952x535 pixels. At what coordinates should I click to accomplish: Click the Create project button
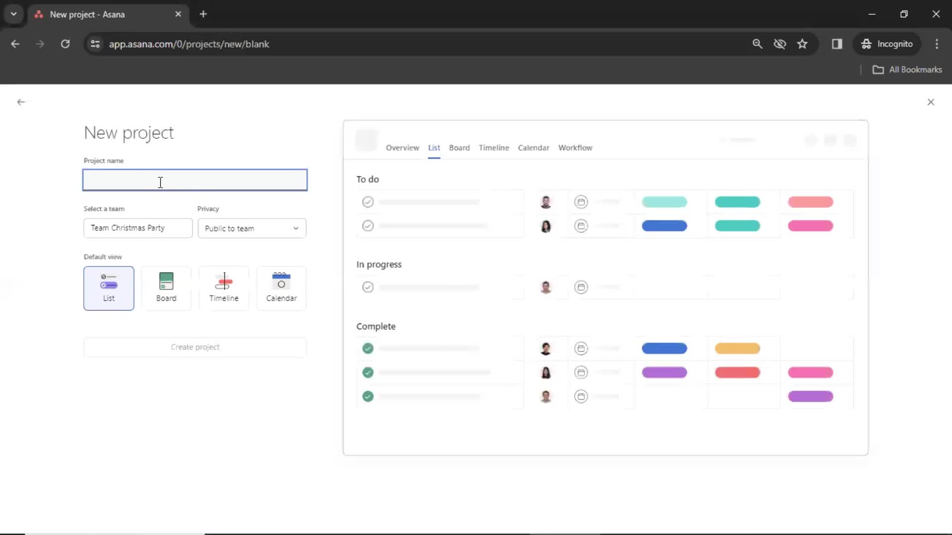tap(195, 347)
